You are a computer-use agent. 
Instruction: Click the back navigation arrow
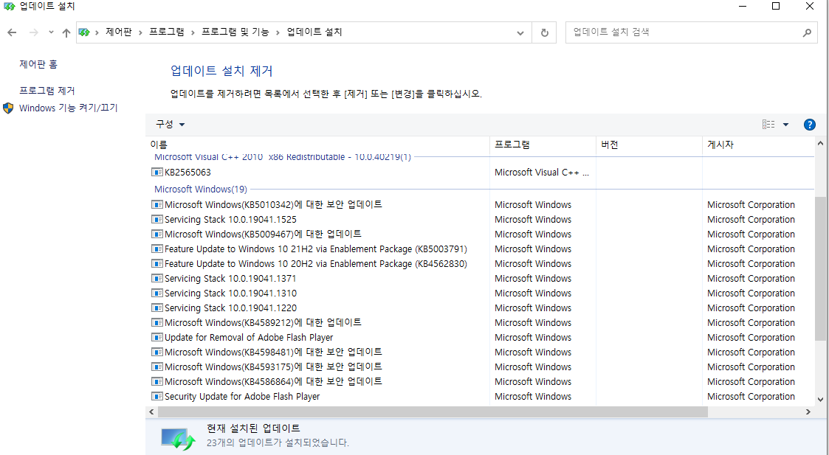point(12,32)
